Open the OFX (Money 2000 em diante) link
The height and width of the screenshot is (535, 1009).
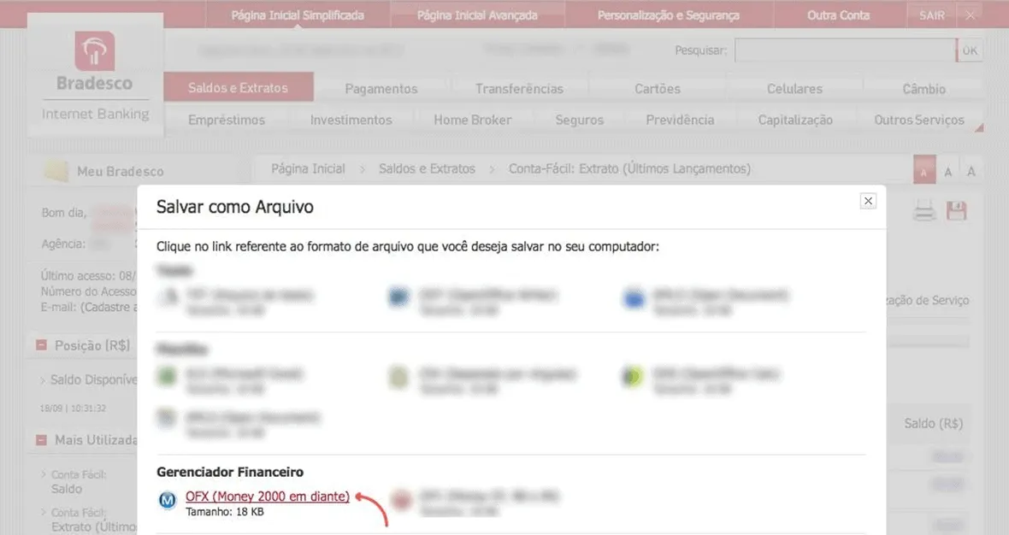[x=268, y=497]
